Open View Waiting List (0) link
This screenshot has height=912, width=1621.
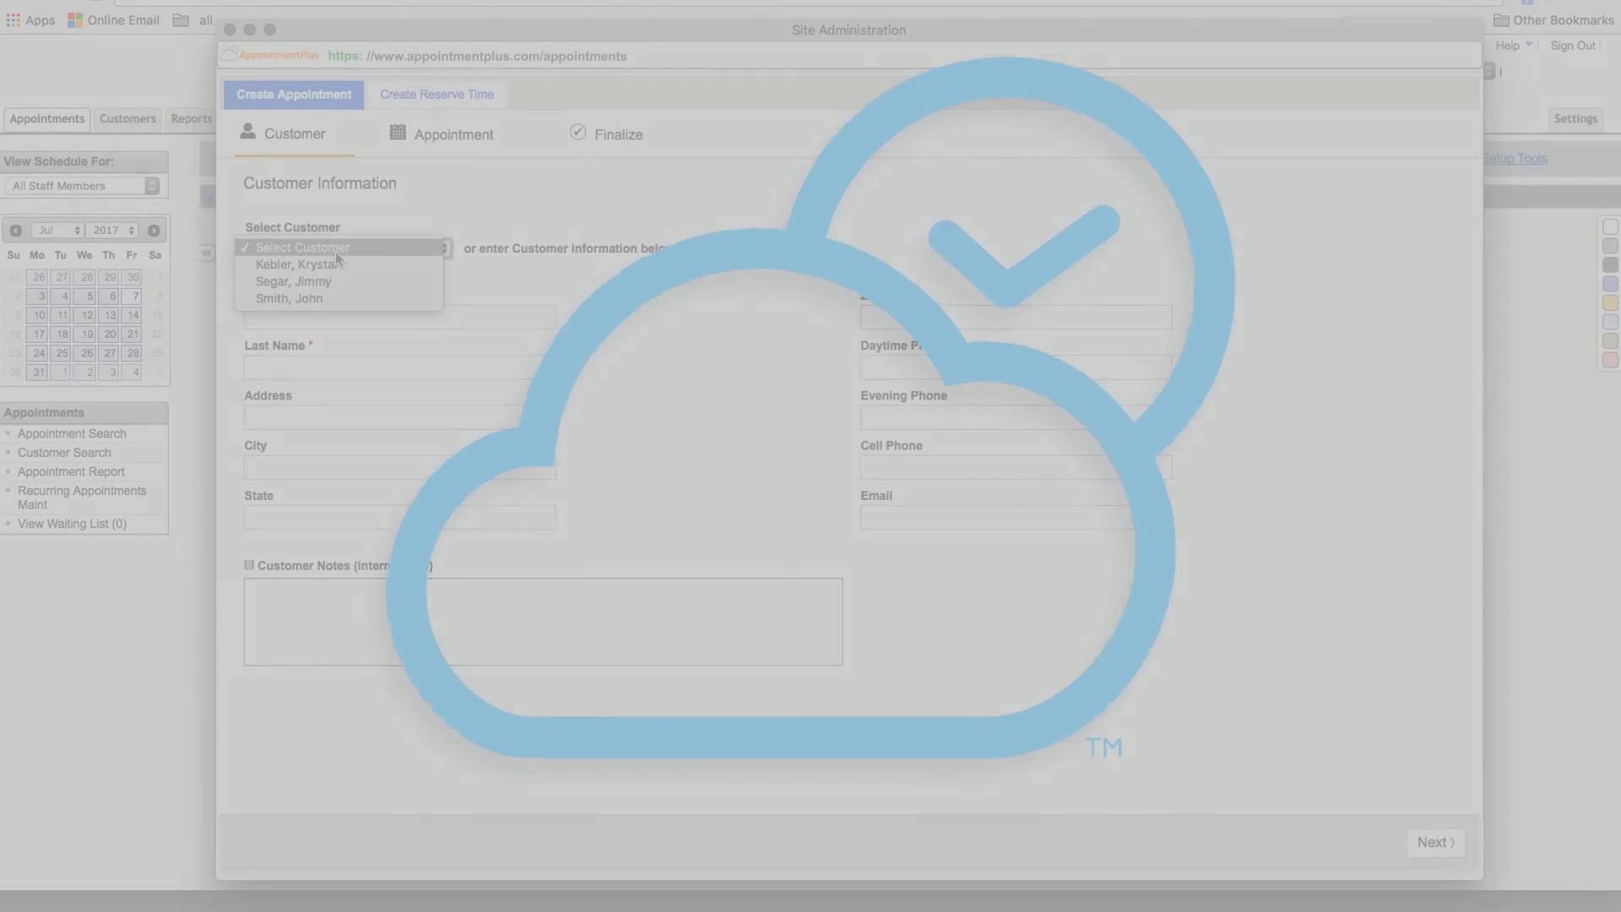[x=72, y=524]
